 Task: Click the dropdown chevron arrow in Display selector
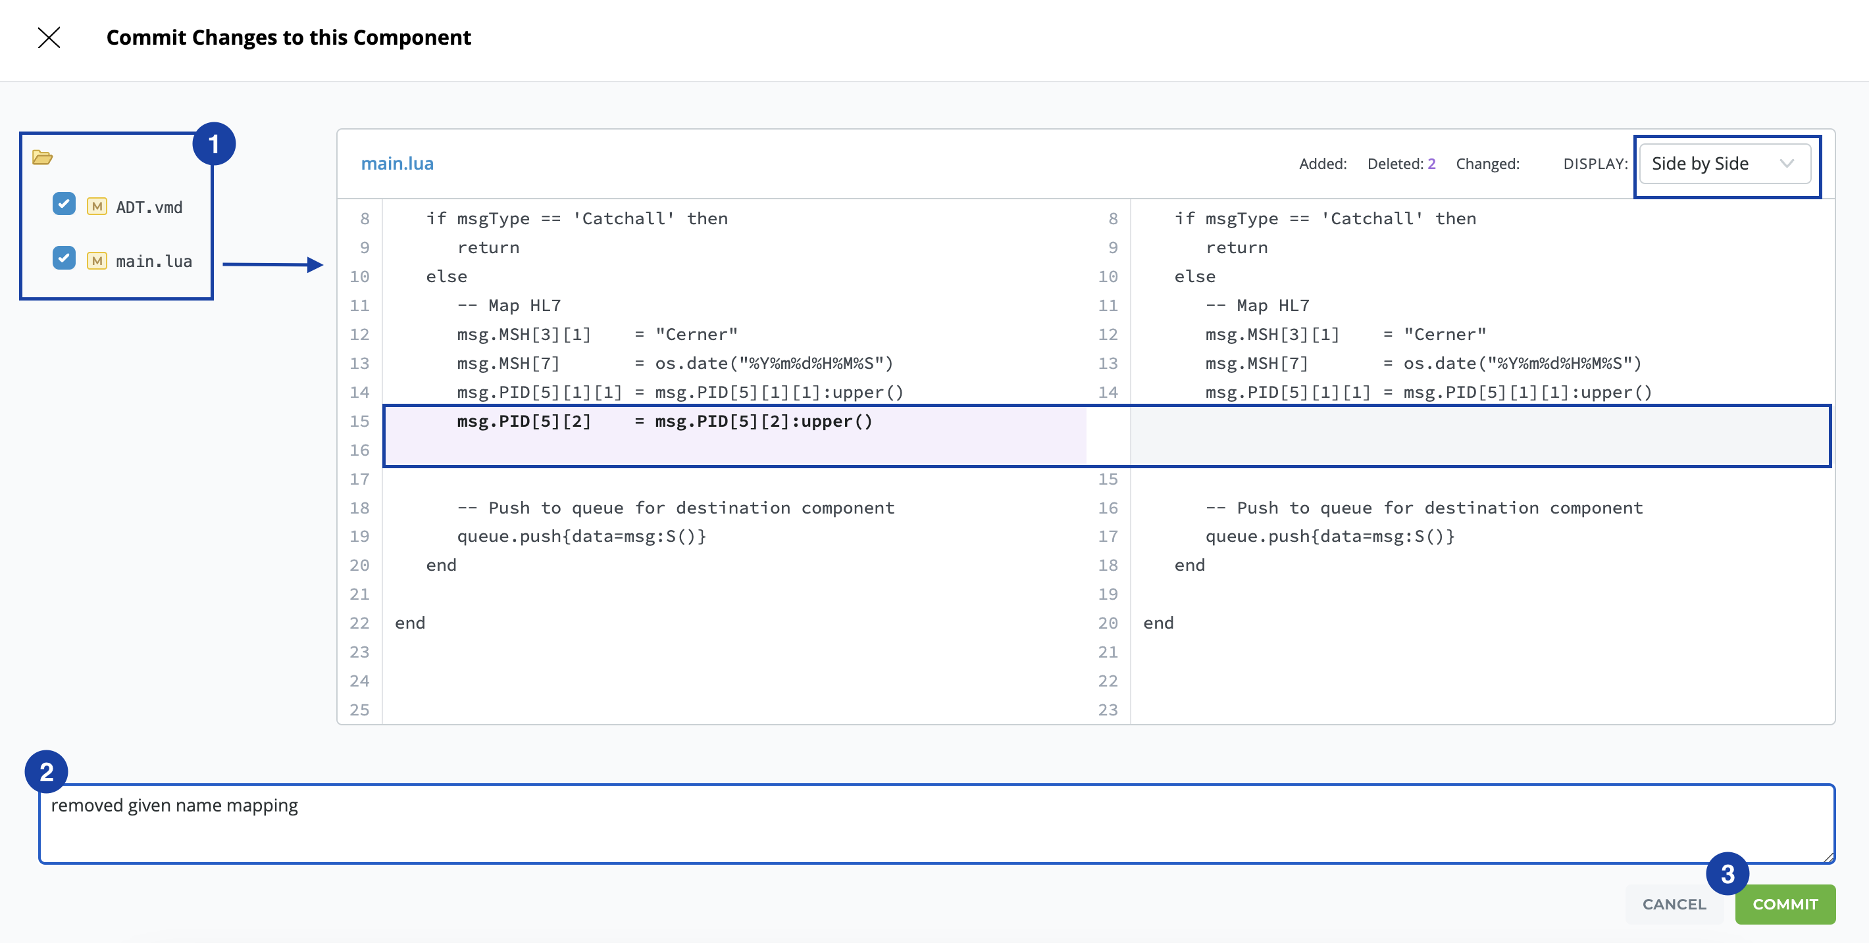coord(1786,164)
